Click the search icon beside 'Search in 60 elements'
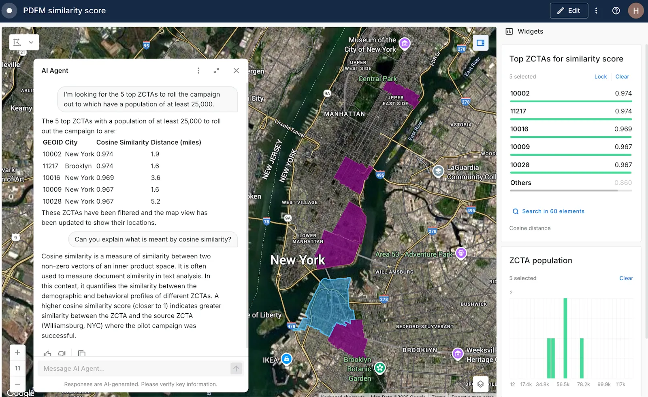Viewport: 648px width, 397px height. 515,211
